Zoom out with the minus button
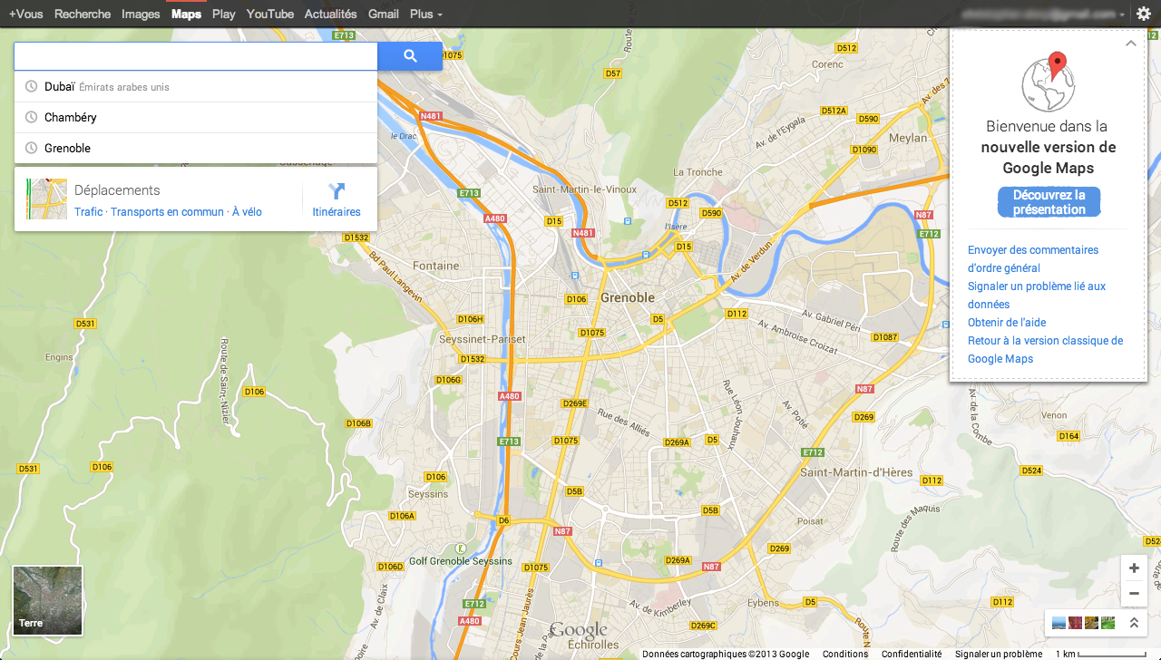Image resolution: width=1161 pixels, height=660 pixels. [x=1134, y=594]
